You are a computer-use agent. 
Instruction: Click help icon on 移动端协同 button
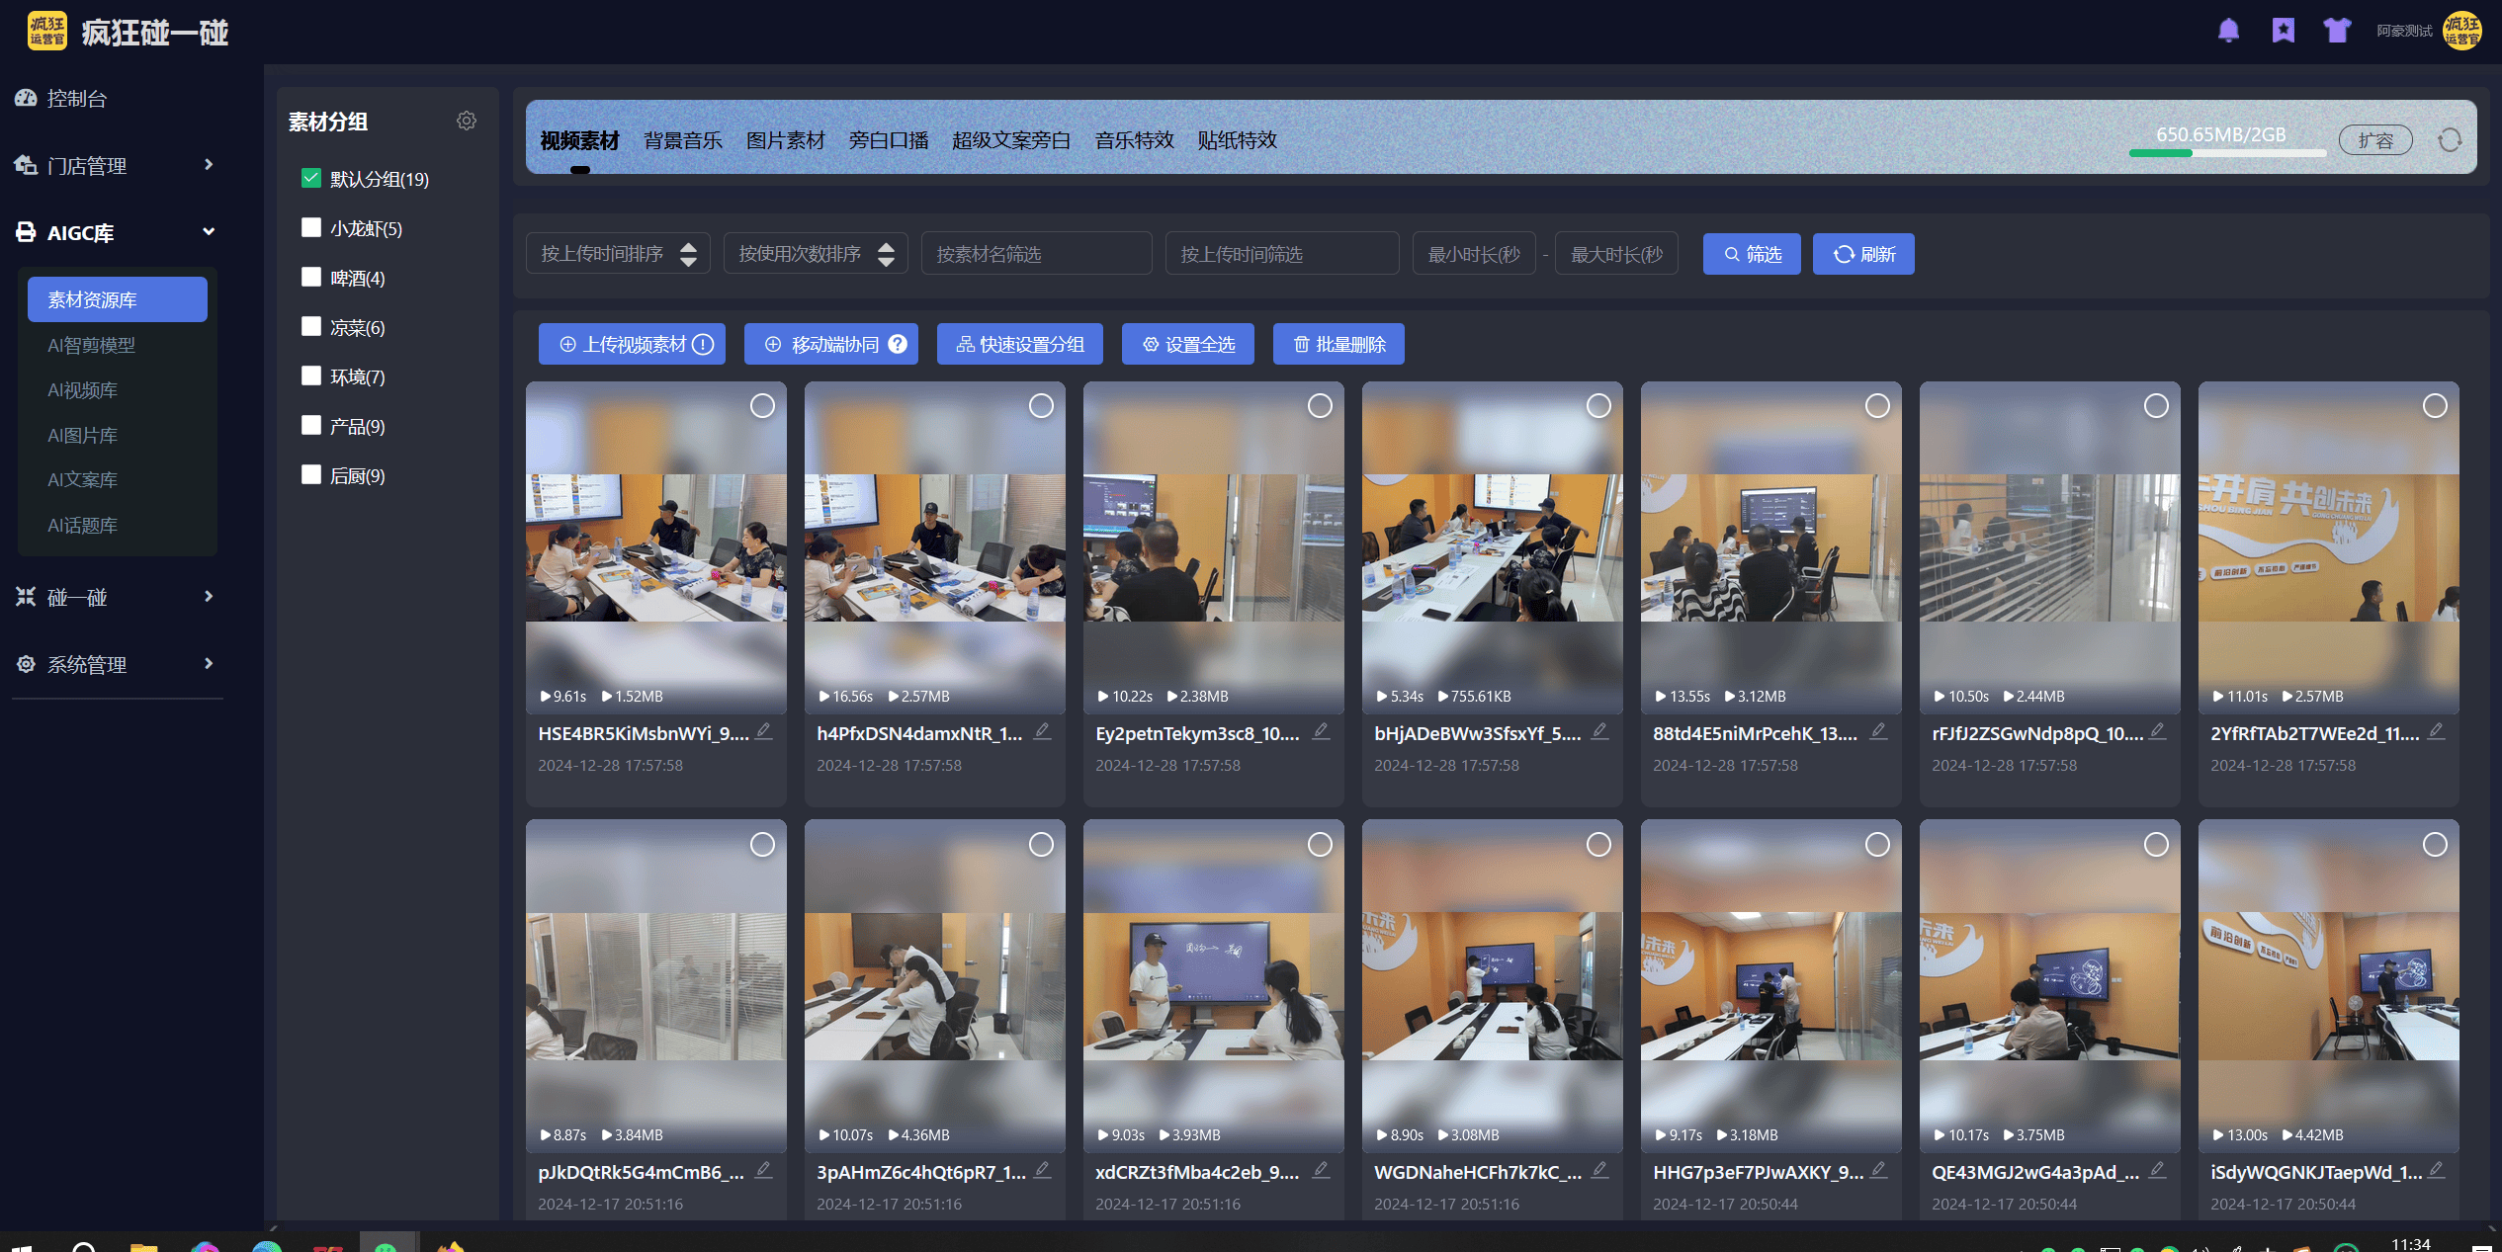(x=898, y=344)
